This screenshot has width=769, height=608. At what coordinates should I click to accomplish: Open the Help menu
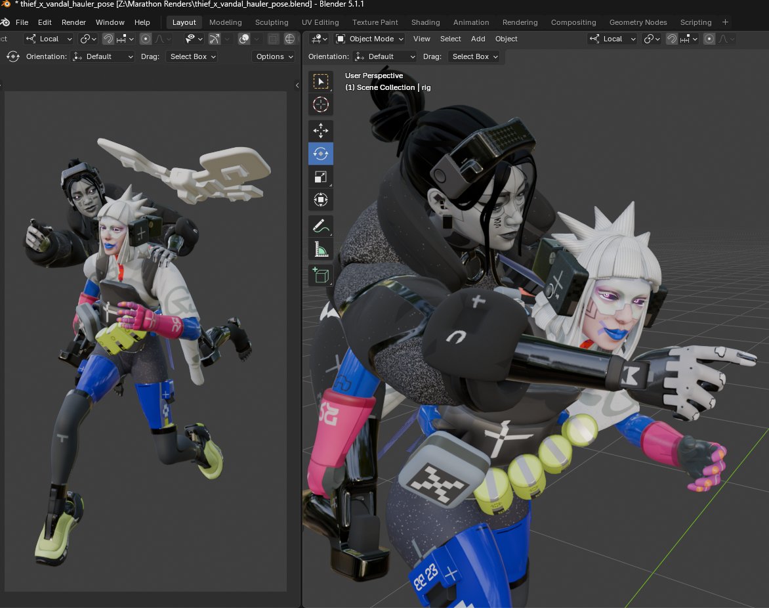(x=142, y=22)
